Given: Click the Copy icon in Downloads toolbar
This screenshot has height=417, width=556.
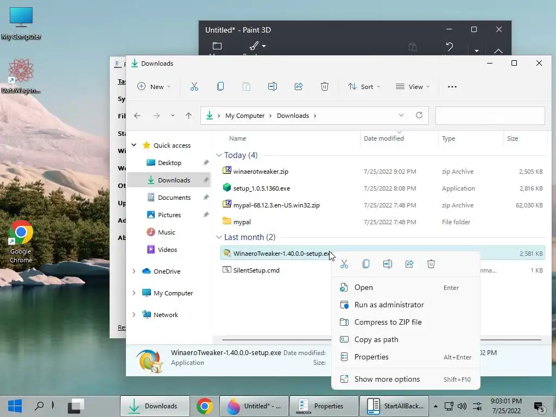Looking at the screenshot, I should (x=220, y=86).
